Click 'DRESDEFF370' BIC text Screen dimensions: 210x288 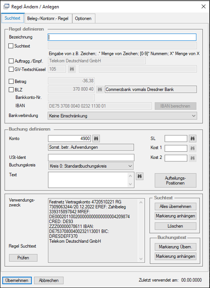click(x=63, y=236)
